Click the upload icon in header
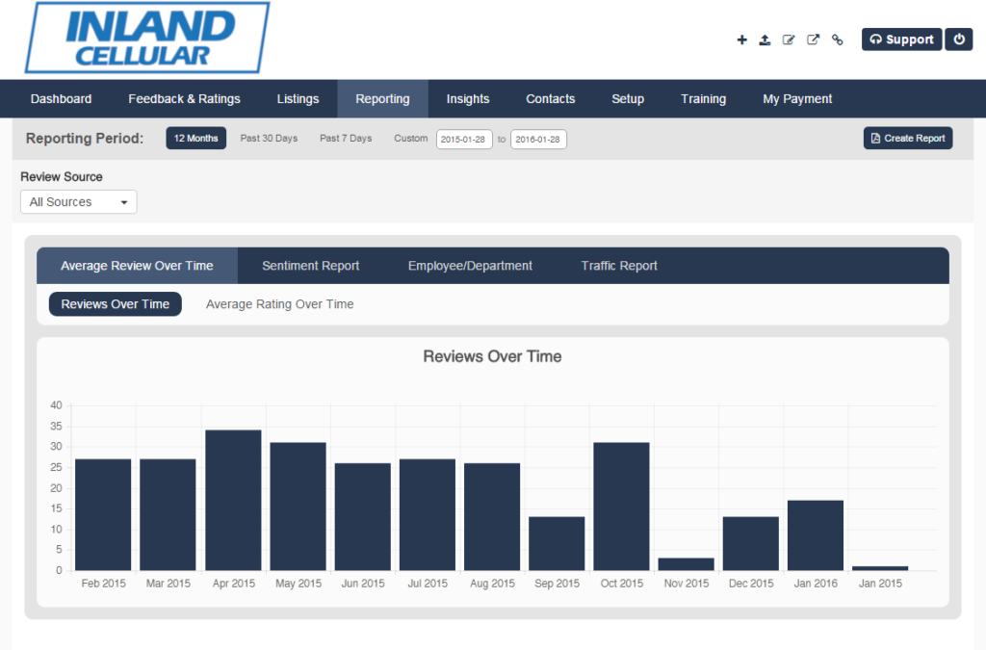 coord(765,39)
